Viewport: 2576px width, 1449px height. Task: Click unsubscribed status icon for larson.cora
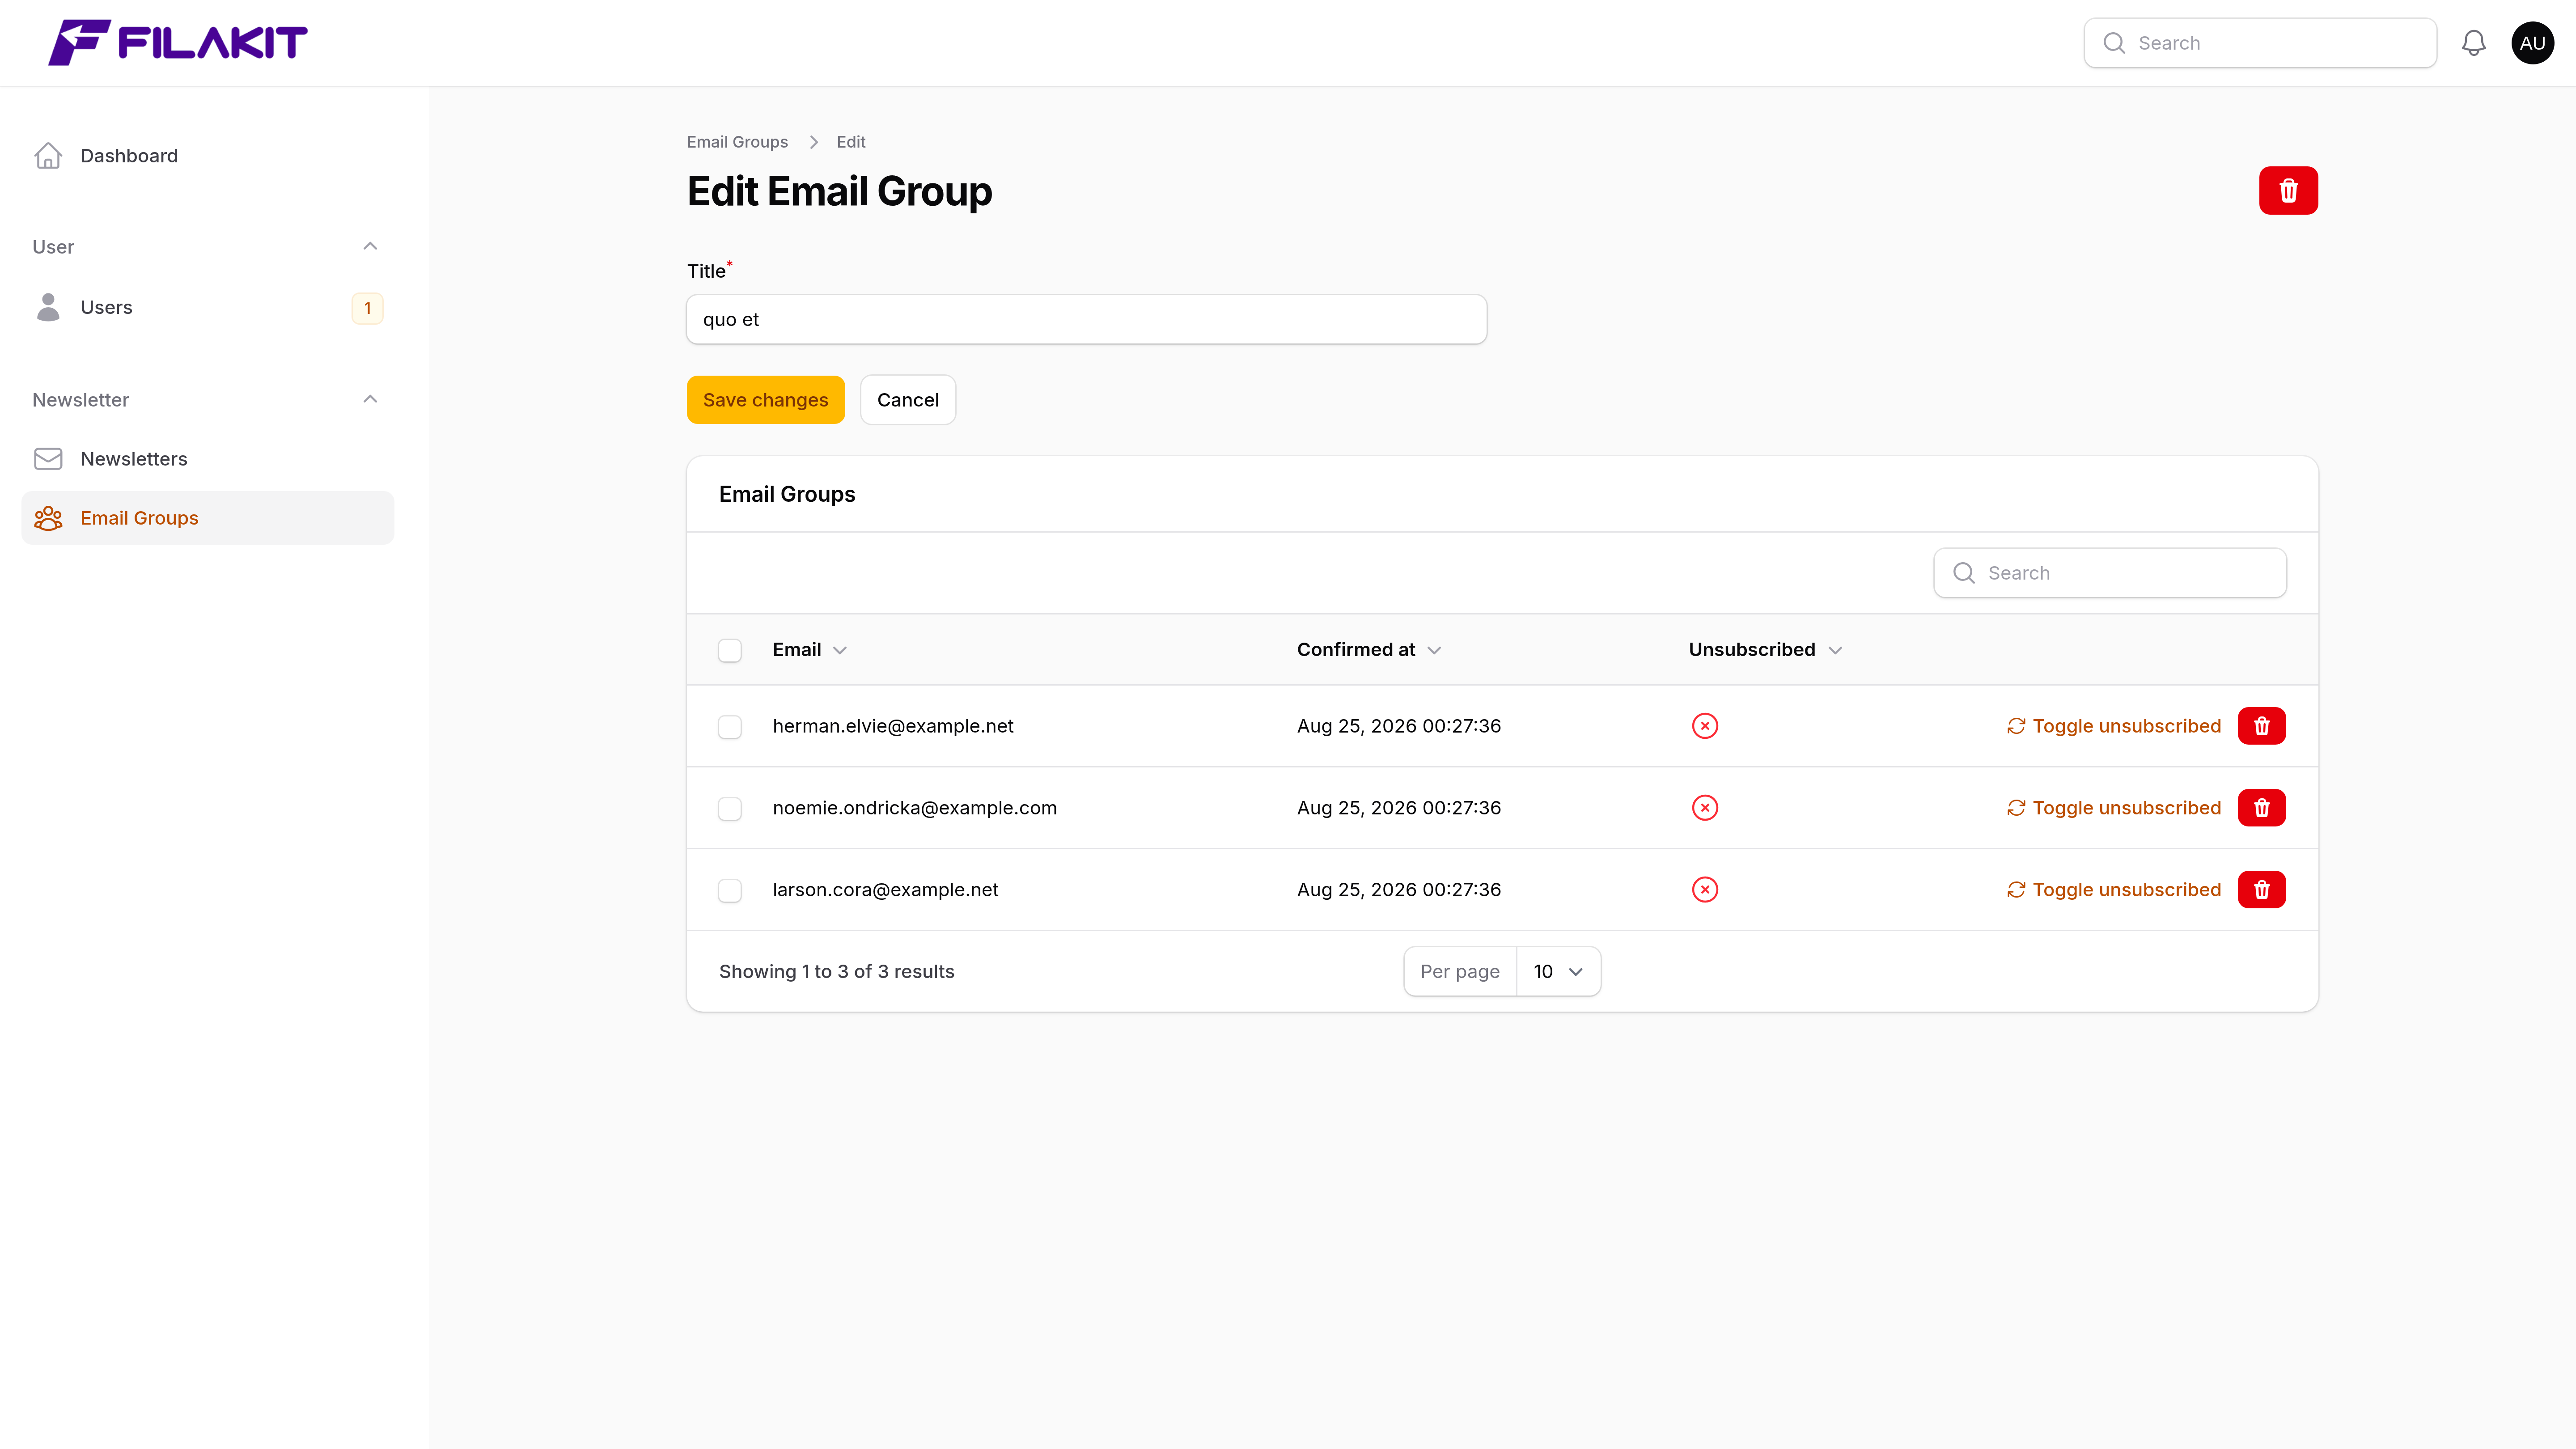pos(1705,890)
